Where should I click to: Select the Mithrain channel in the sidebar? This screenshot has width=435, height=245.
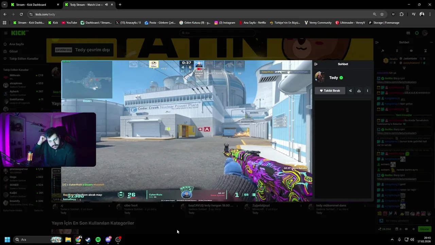pyautogui.click(x=23, y=77)
